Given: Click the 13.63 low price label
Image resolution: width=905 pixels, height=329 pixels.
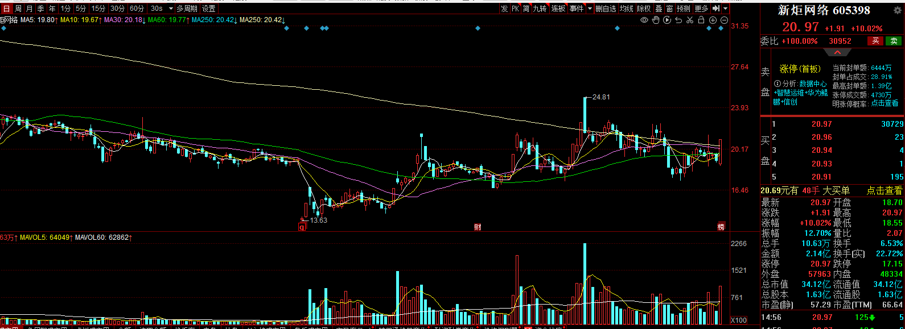Looking at the screenshot, I should [x=319, y=220].
